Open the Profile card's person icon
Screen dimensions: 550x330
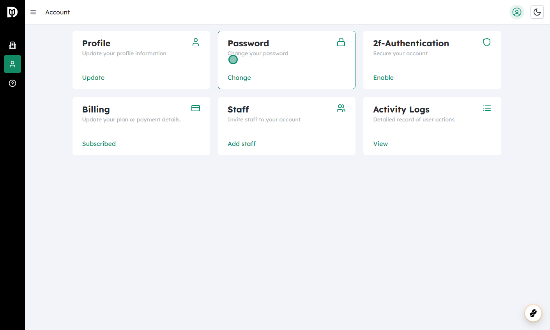(195, 42)
